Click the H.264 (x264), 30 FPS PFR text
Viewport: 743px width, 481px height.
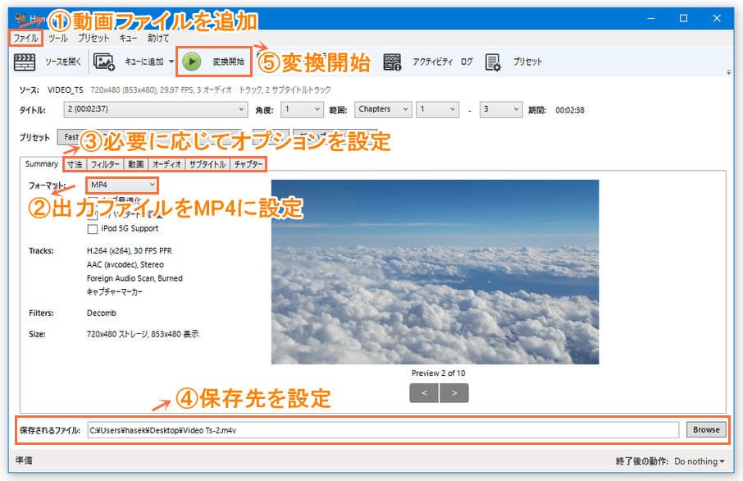click(130, 250)
